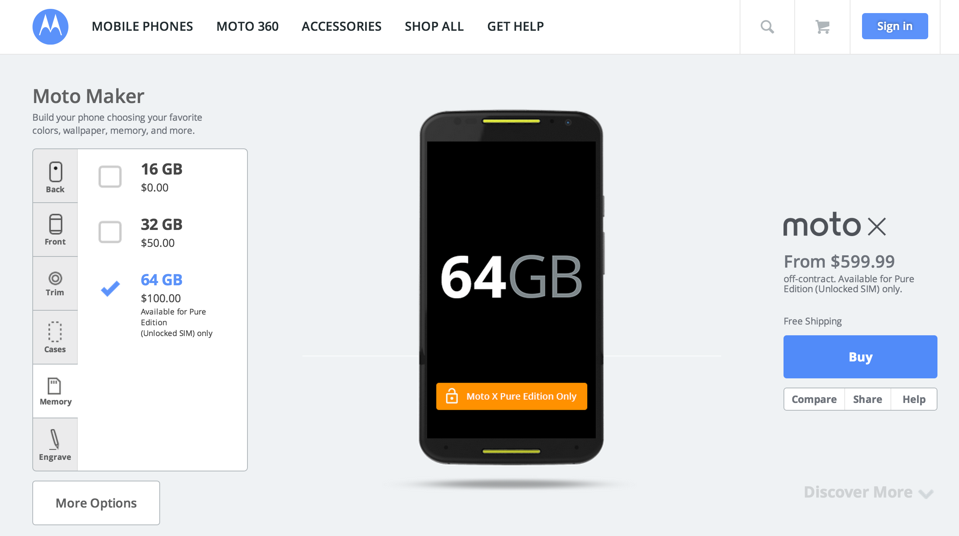Check the 16 GB memory checkbox

pyautogui.click(x=110, y=176)
